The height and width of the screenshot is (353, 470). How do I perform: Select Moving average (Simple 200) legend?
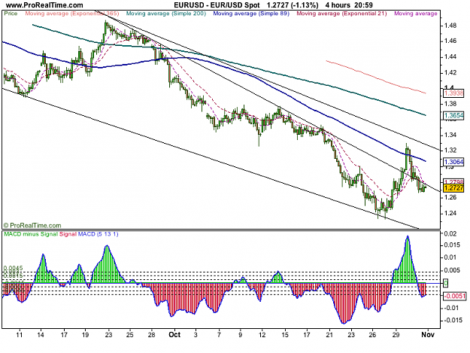point(166,14)
